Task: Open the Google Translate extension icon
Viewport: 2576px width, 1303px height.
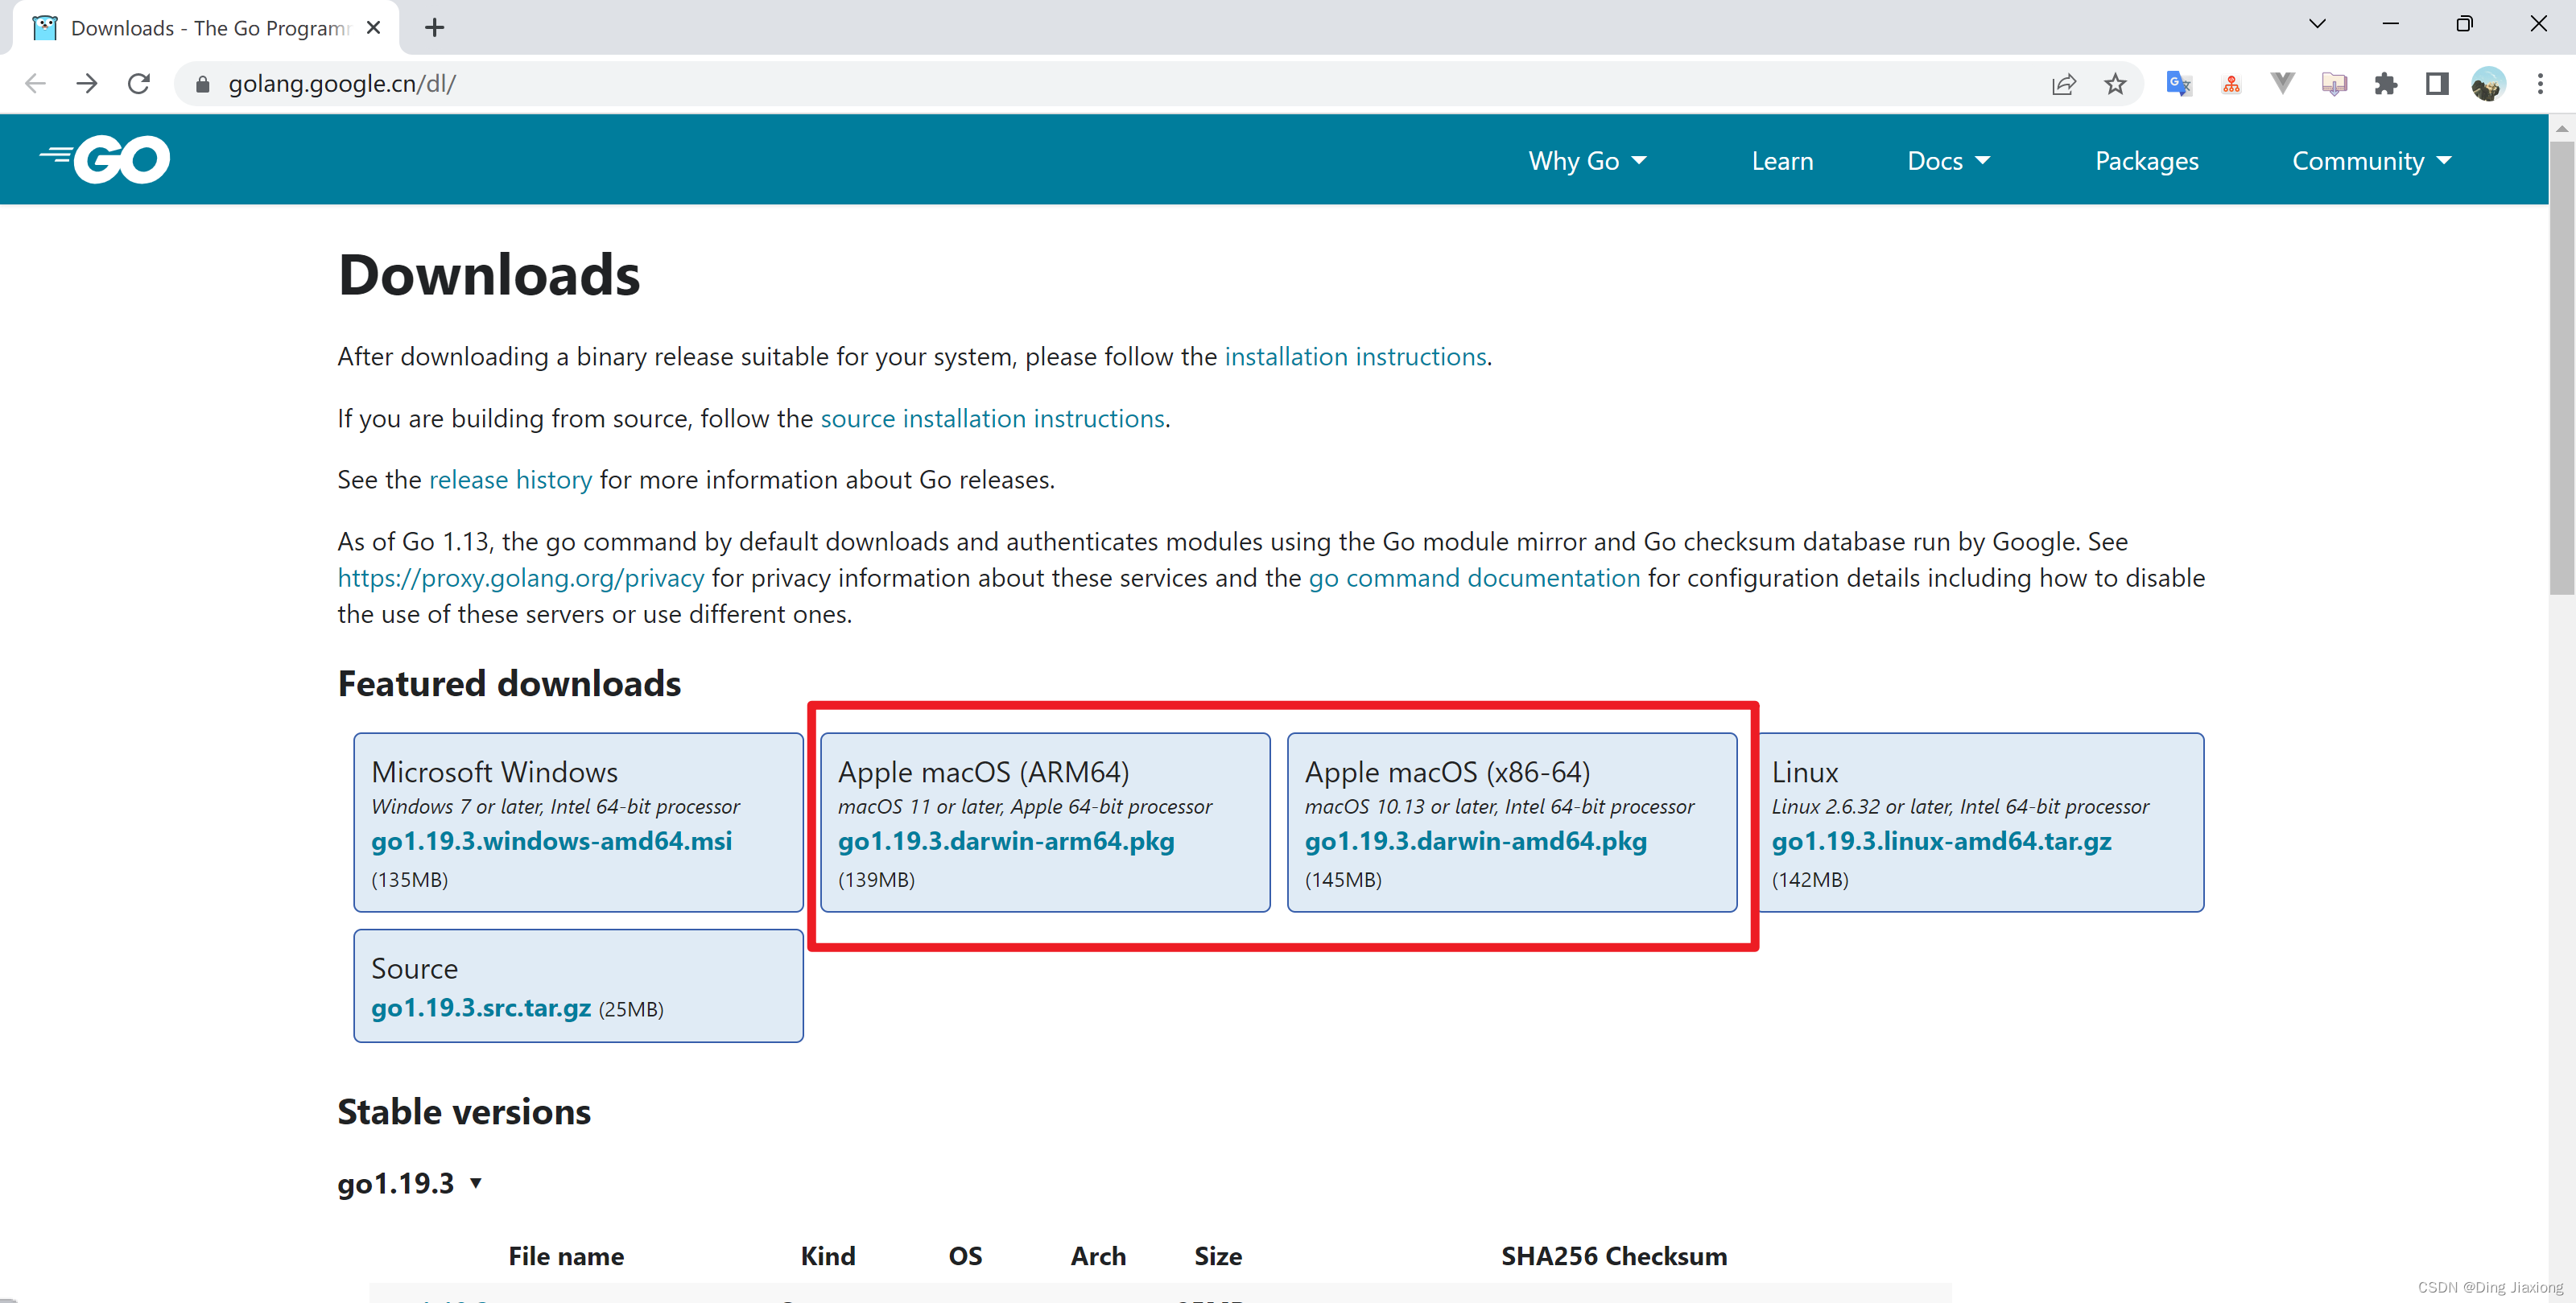Action: 2179,83
